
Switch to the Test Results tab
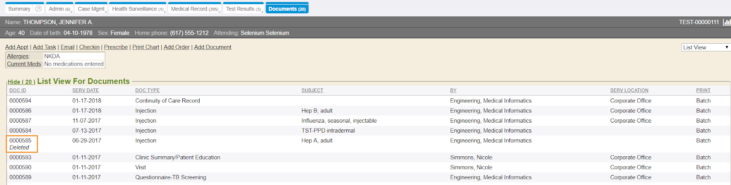click(243, 9)
